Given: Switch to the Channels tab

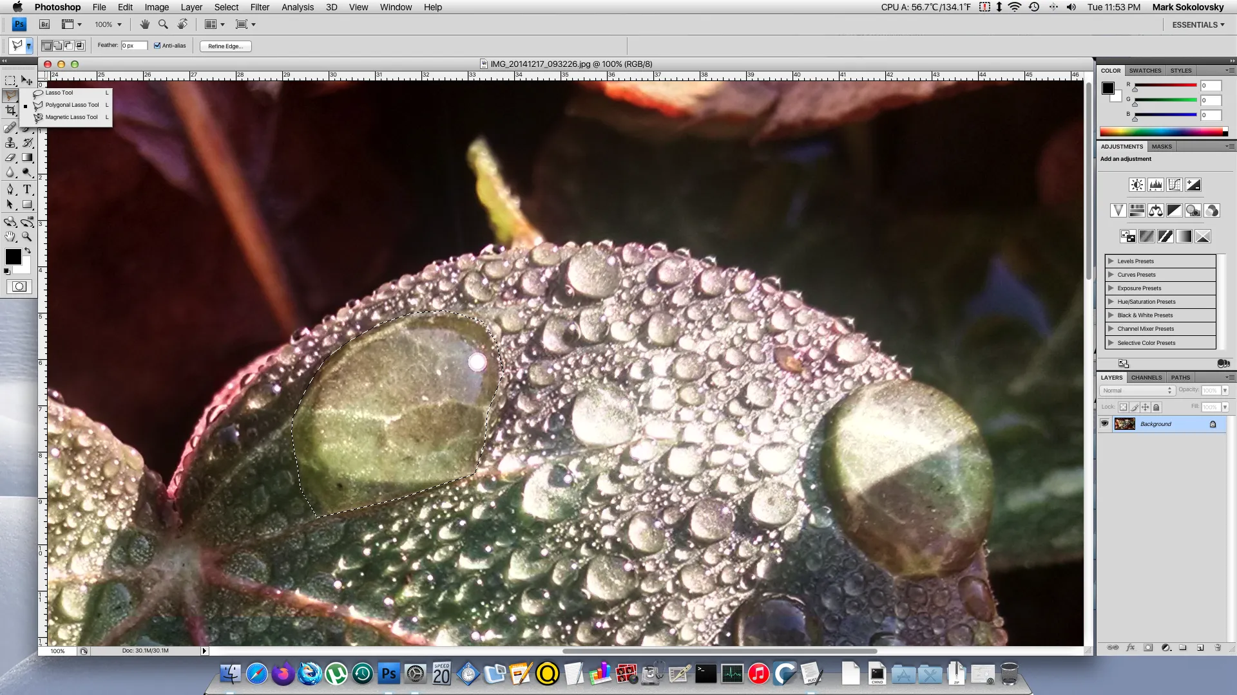Looking at the screenshot, I should [x=1146, y=378].
